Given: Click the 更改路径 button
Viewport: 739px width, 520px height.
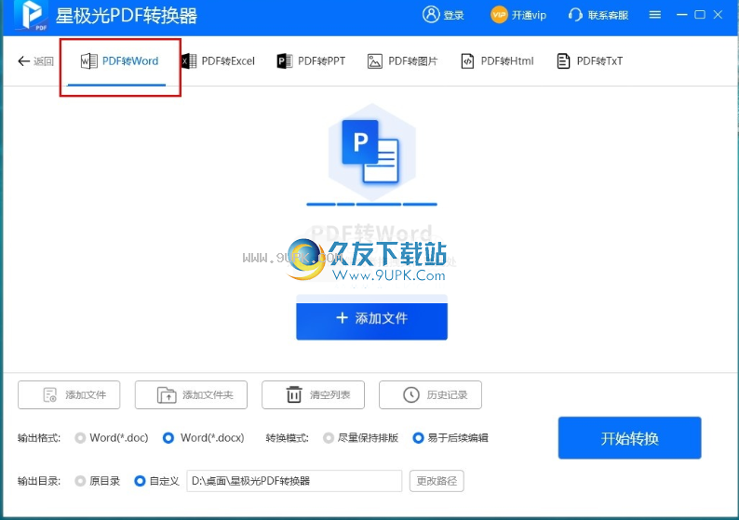Looking at the screenshot, I should 437,481.
